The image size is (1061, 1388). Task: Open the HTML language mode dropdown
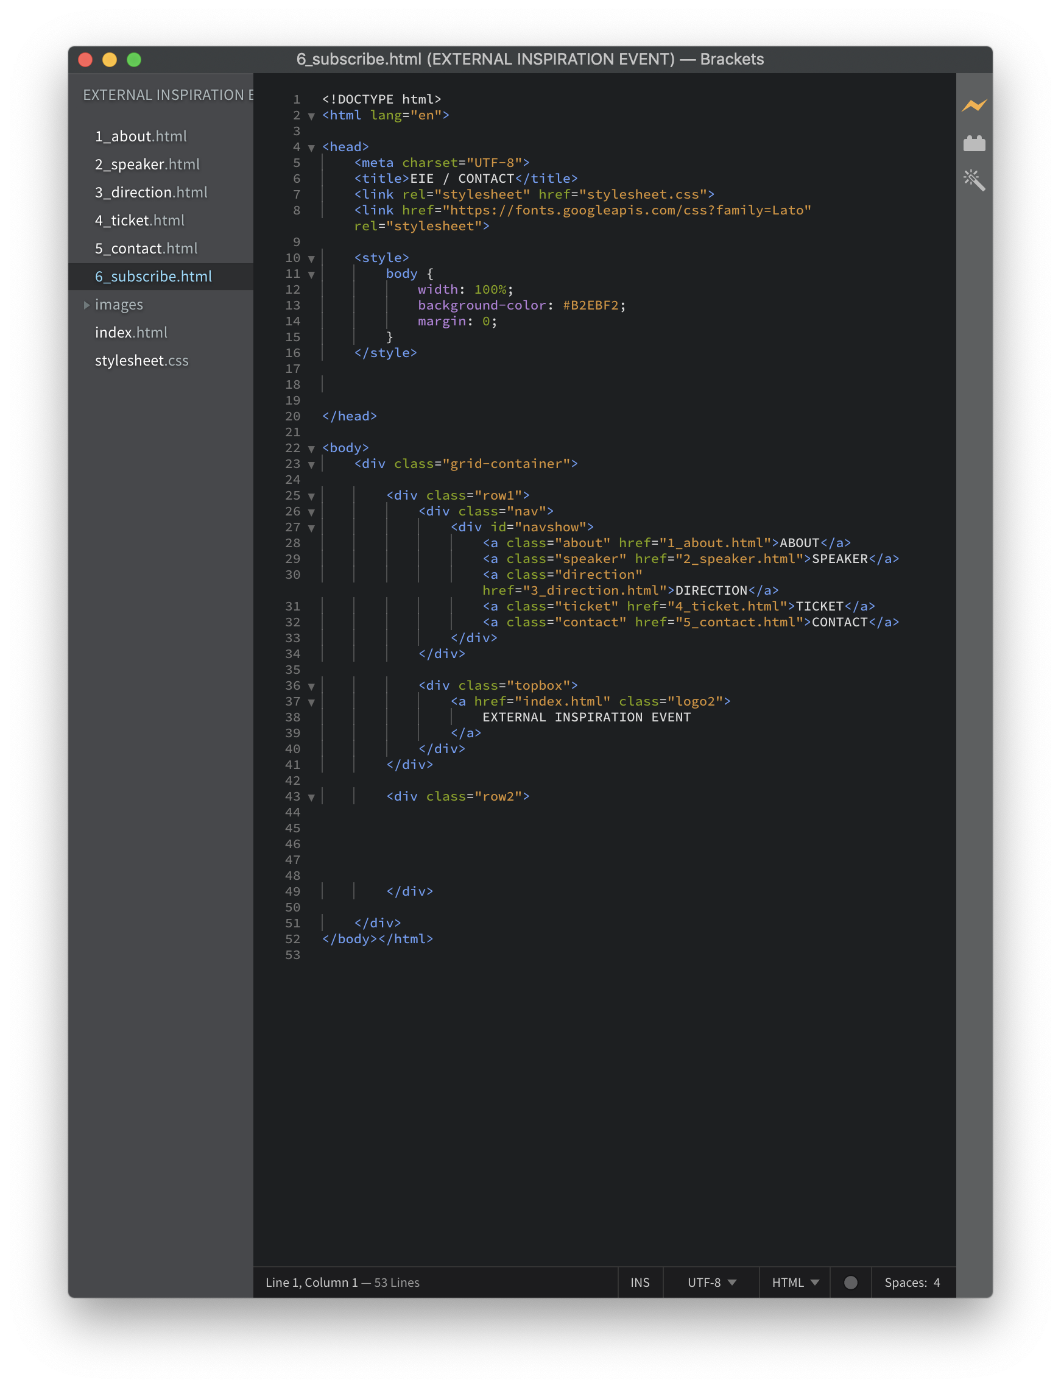coord(794,1282)
